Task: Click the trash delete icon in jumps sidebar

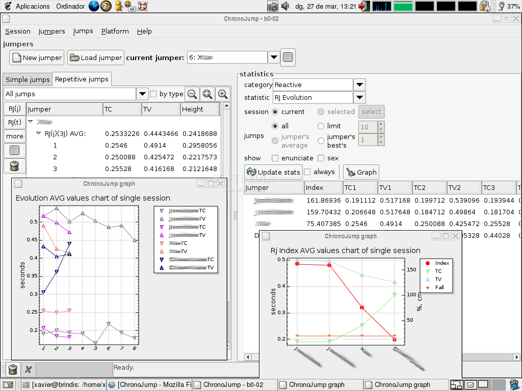Action: pyautogui.click(x=15, y=165)
